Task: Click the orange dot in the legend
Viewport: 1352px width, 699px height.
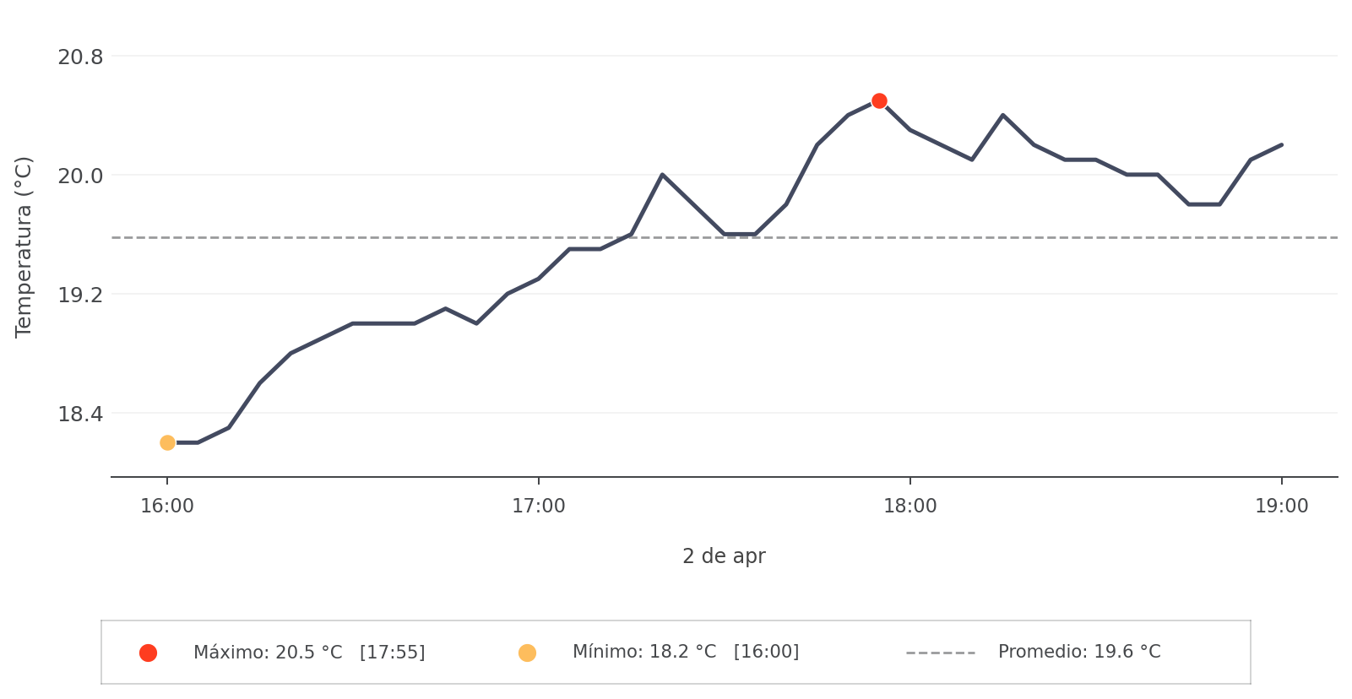Action: pos(527,653)
